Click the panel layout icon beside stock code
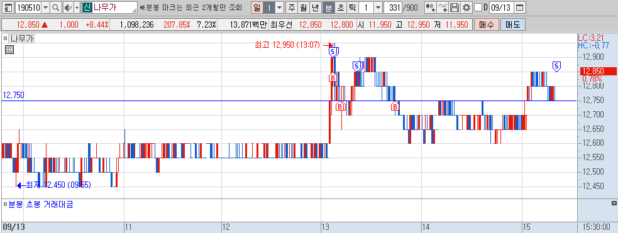Viewport: 618px width, 233px height. pyautogui.click(x=8, y=7)
